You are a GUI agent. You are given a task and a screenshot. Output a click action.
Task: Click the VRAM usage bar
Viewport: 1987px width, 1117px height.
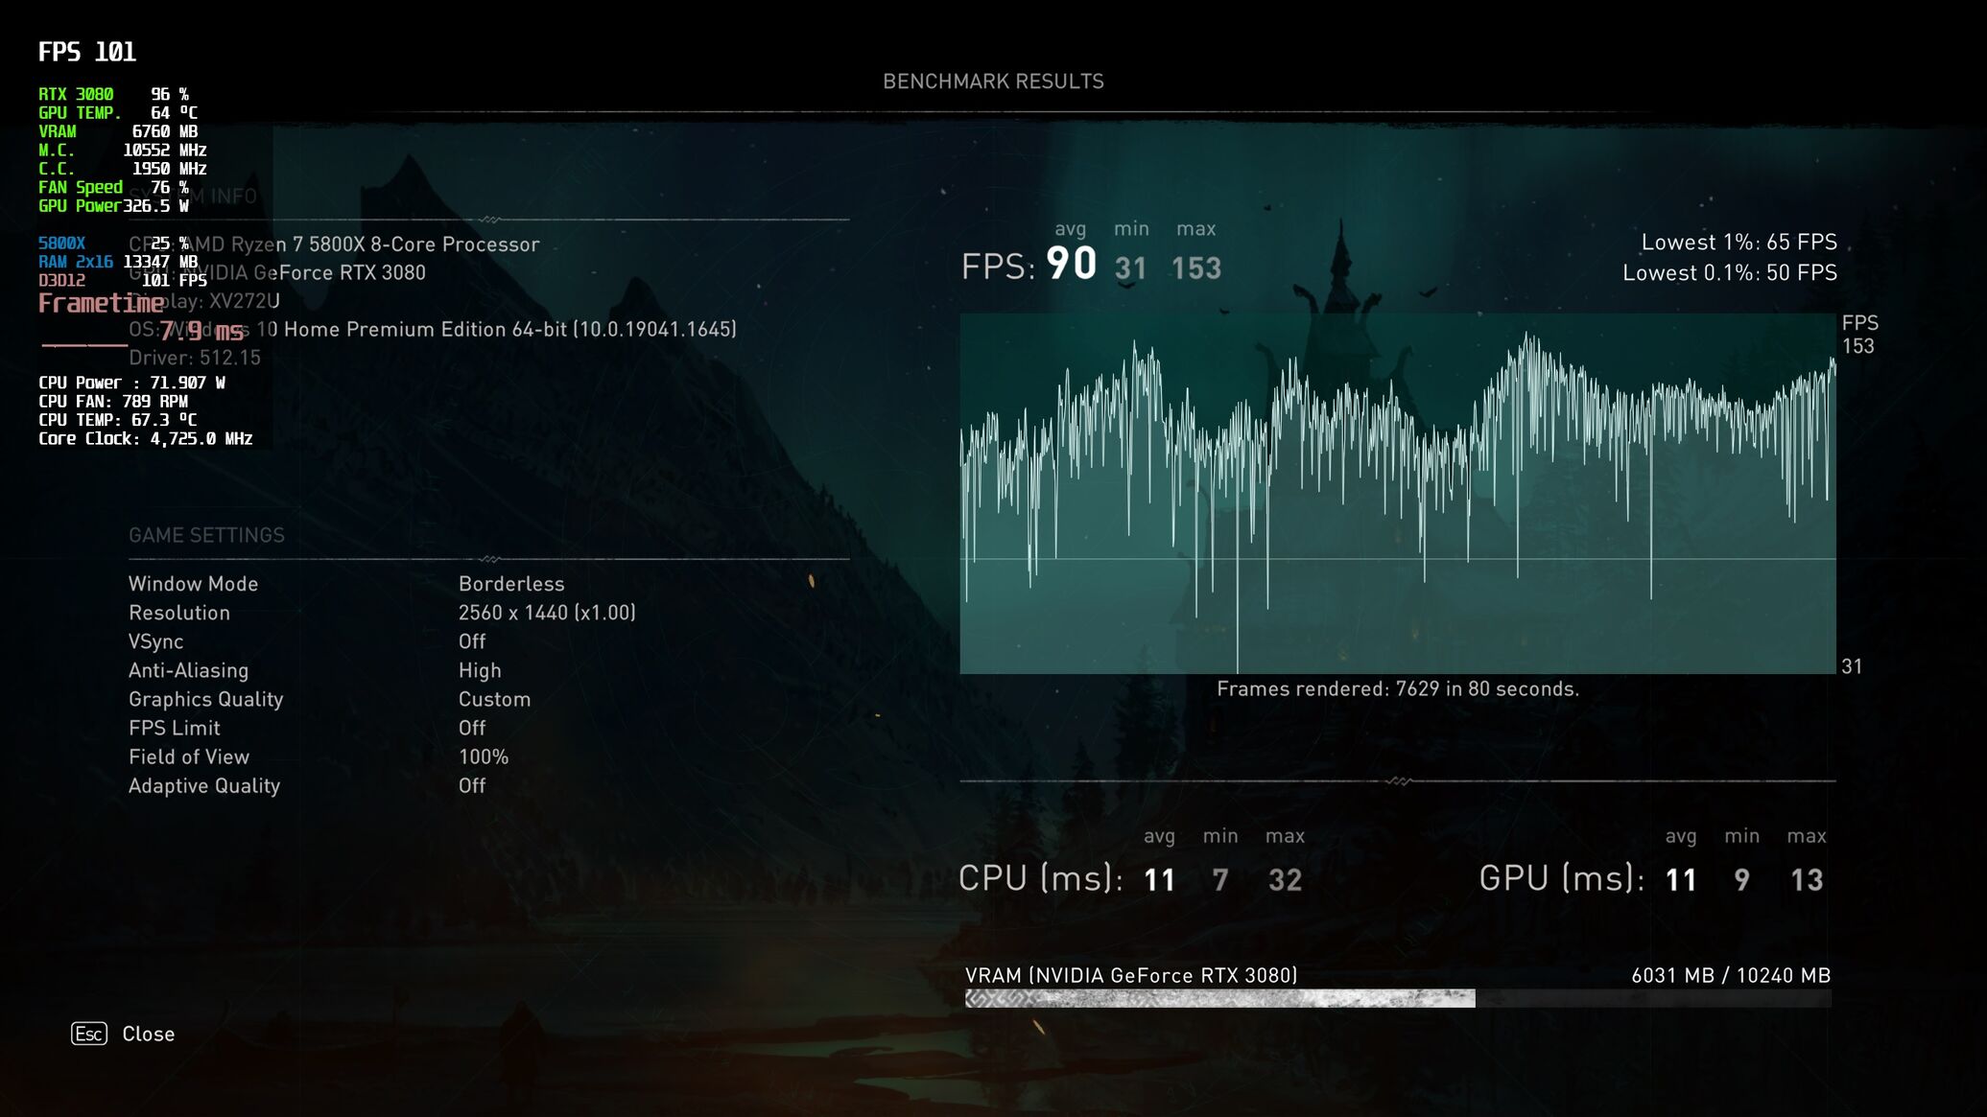coord(1397,999)
